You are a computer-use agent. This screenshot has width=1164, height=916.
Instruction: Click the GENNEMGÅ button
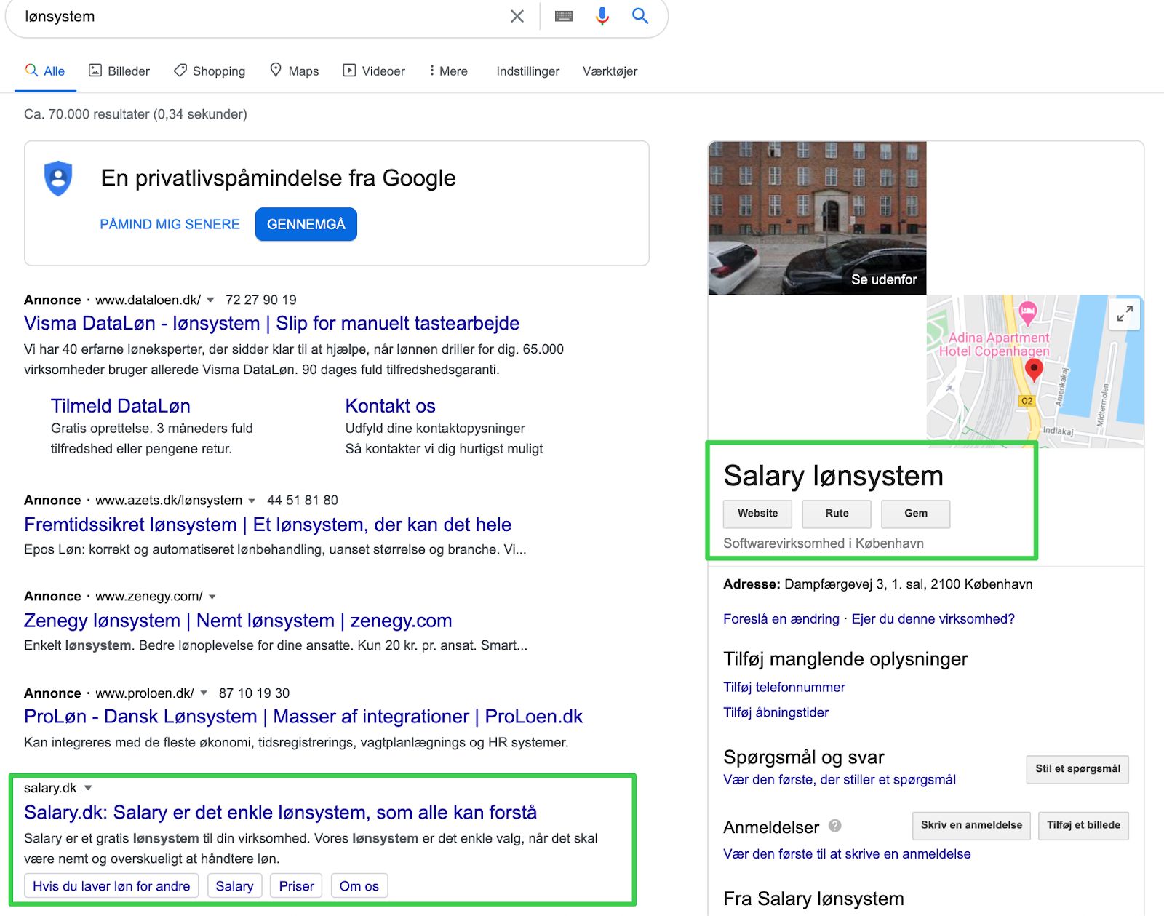coord(306,224)
